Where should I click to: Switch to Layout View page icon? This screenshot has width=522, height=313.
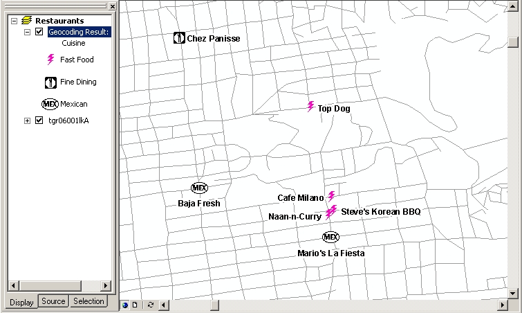point(136,305)
